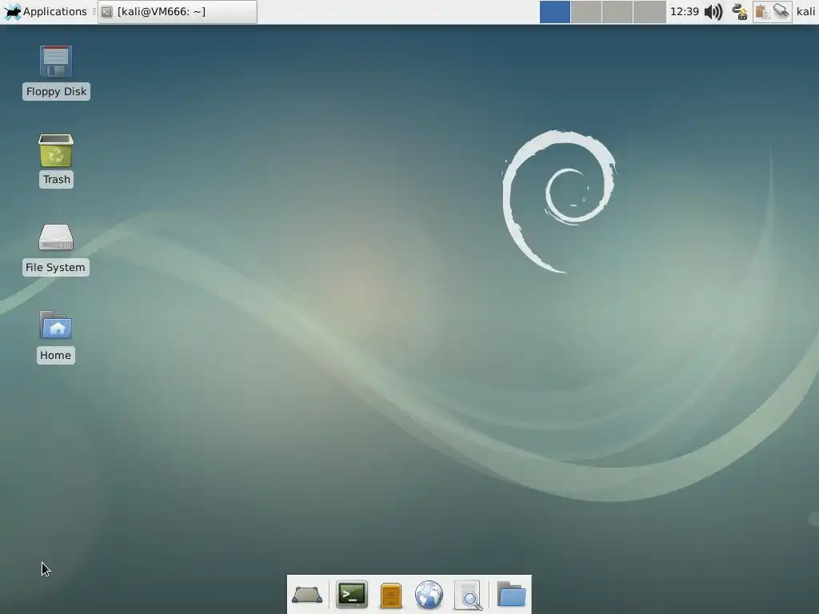The image size is (819, 614).
Task: Select the Trash desktop icon
Action: coord(56,150)
